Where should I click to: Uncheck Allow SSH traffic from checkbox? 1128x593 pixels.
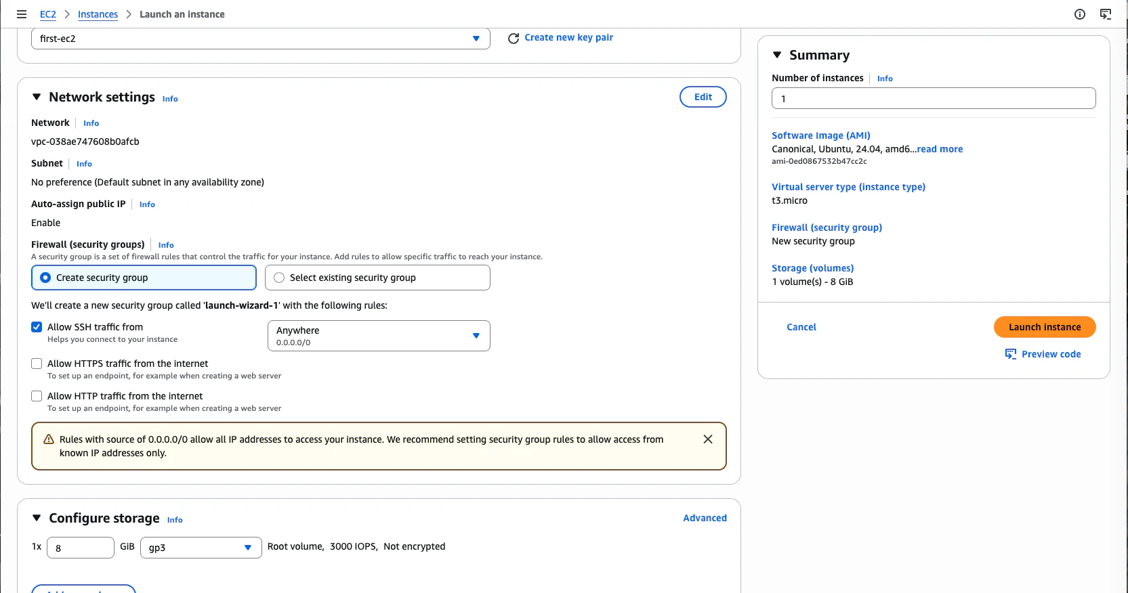tap(37, 327)
